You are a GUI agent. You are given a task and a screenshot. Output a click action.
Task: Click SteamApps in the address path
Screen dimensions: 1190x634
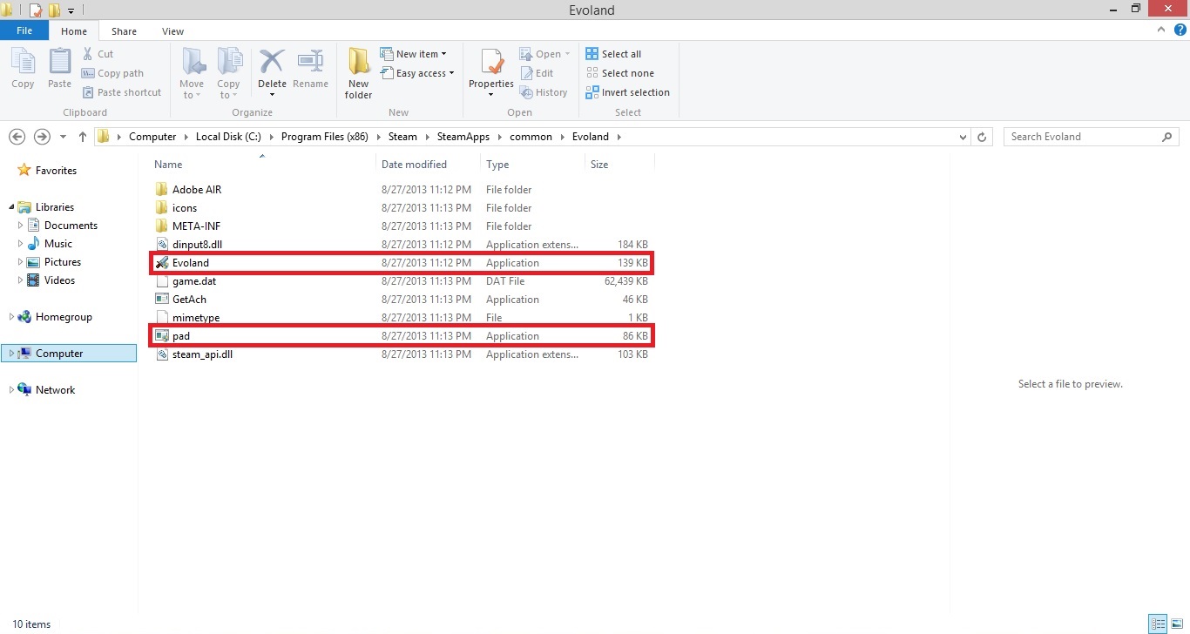coord(463,137)
